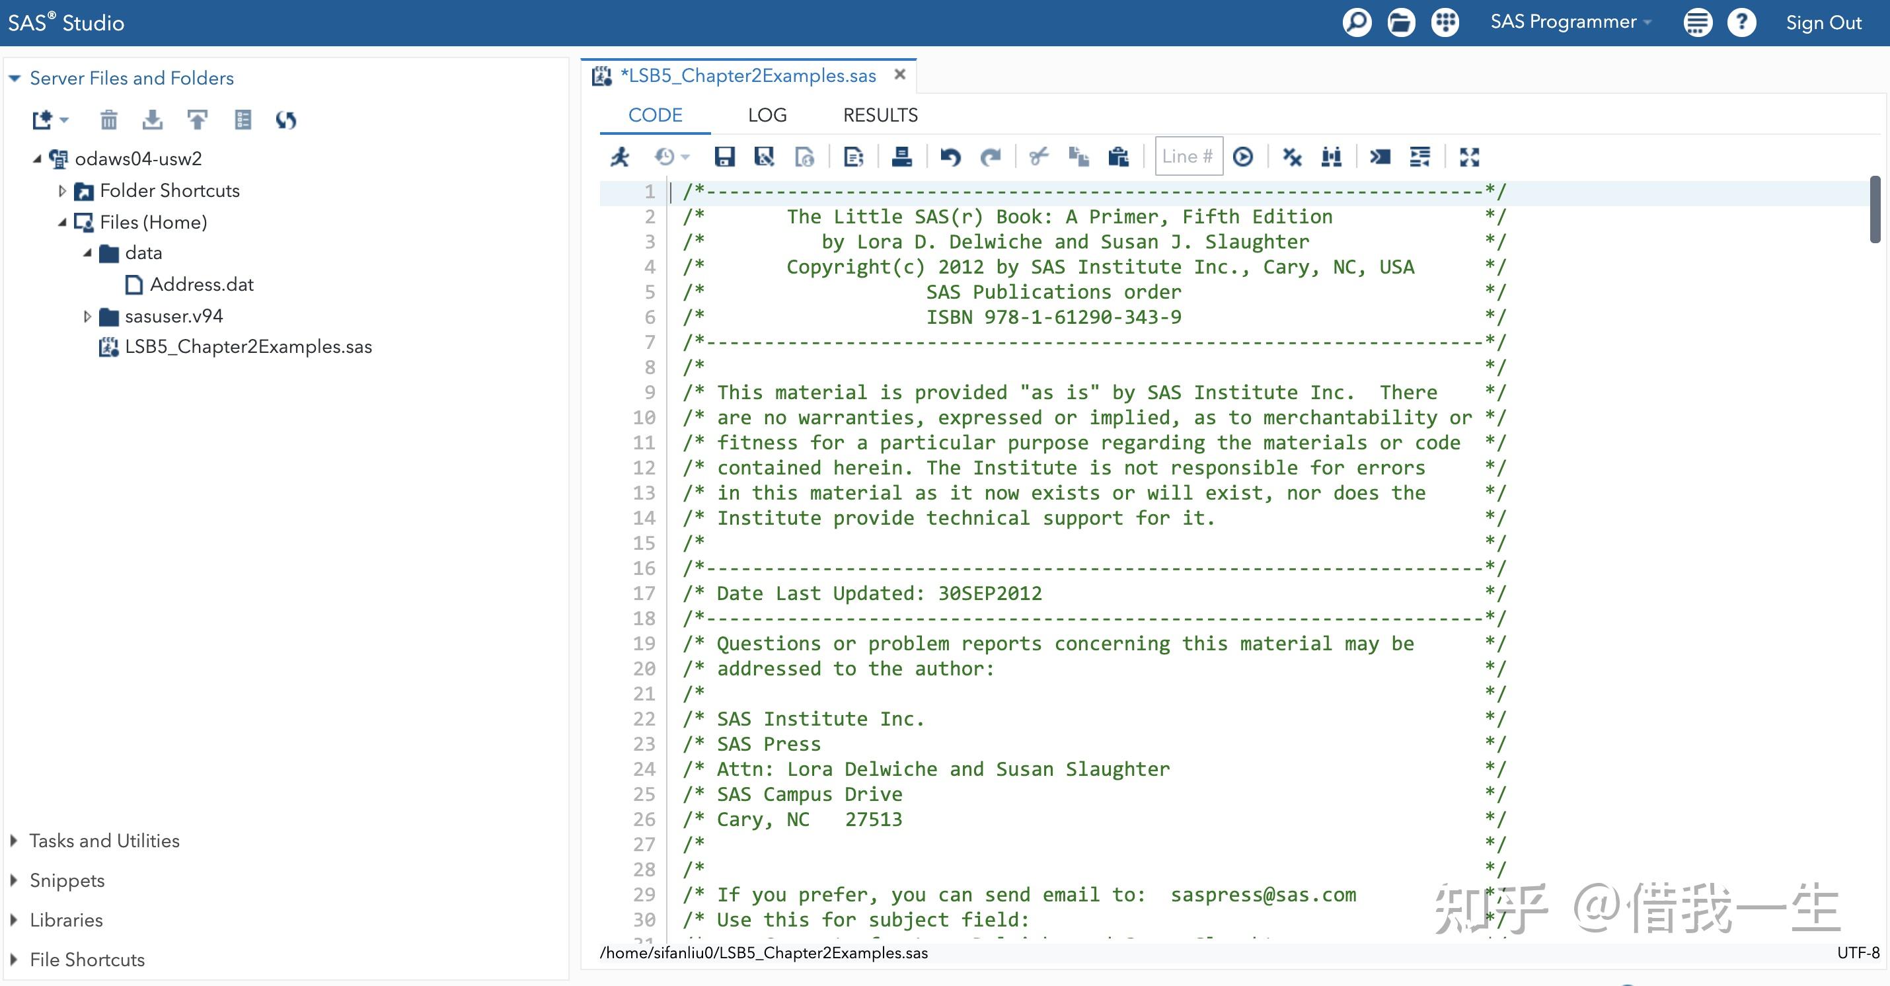
Task: Switch to the LOG tab
Action: tap(767, 115)
